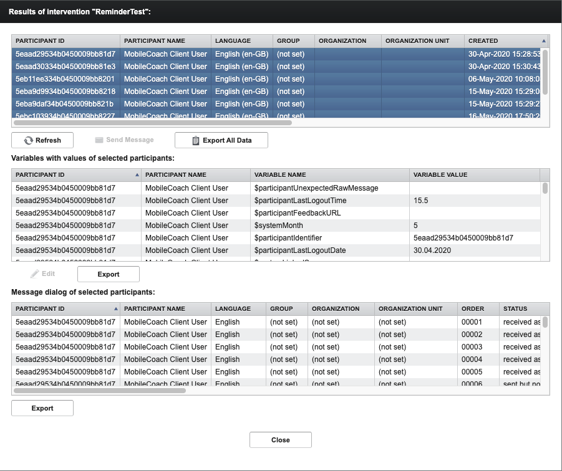This screenshot has width=562, height=471.
Task: Click the envelope icon beside Send Message
Action: pyautogui.click(x=99, y=140)
